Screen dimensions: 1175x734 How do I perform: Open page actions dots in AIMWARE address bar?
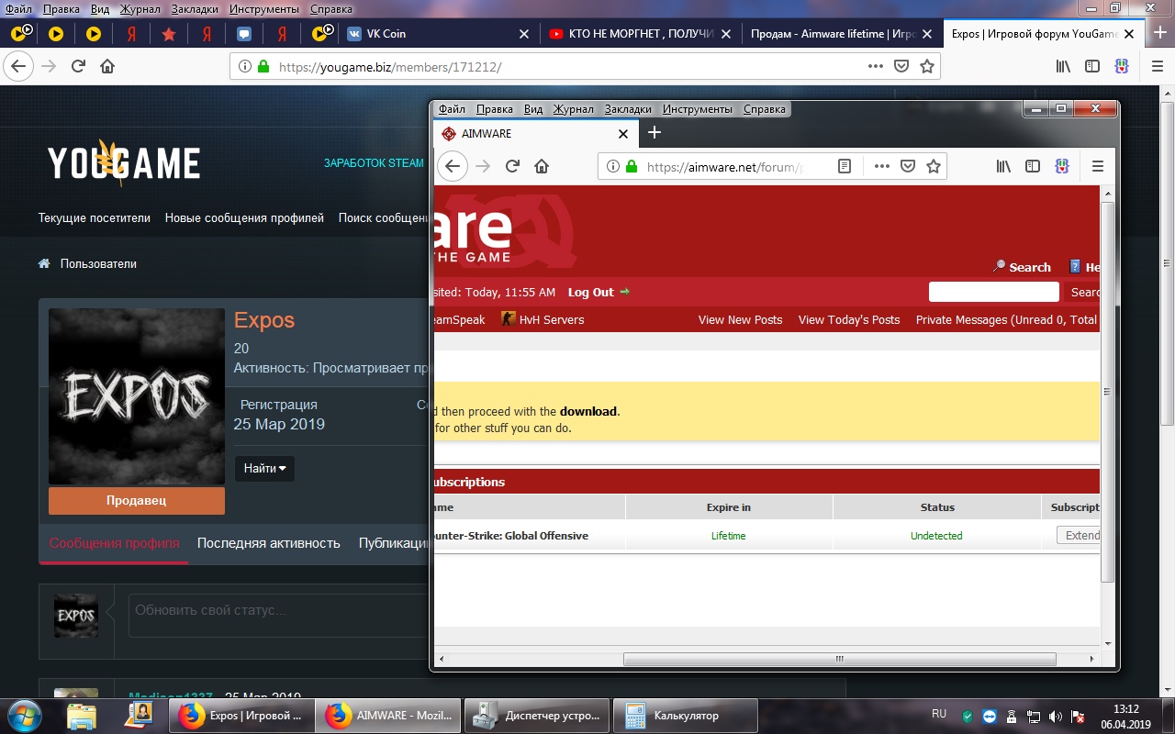881,166
